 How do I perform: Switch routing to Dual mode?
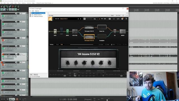(62, 45)
